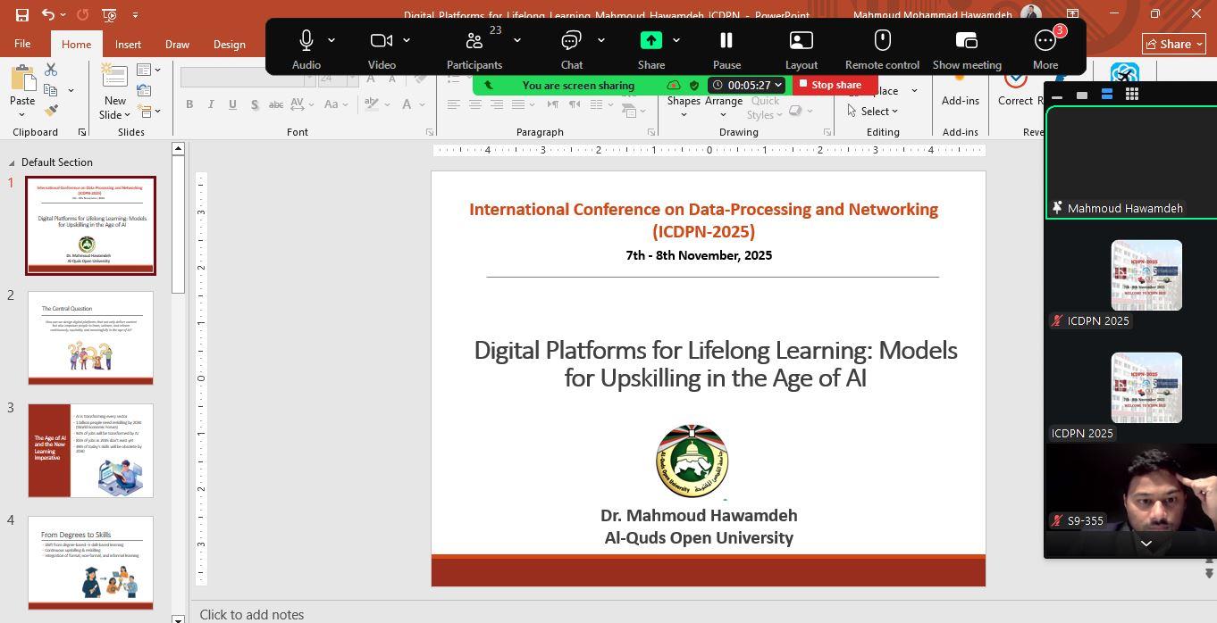The height and width of the screenshot is (623, 1217).
Task: Toggle Bold formatting in Font group
Action: pos(189,104)
